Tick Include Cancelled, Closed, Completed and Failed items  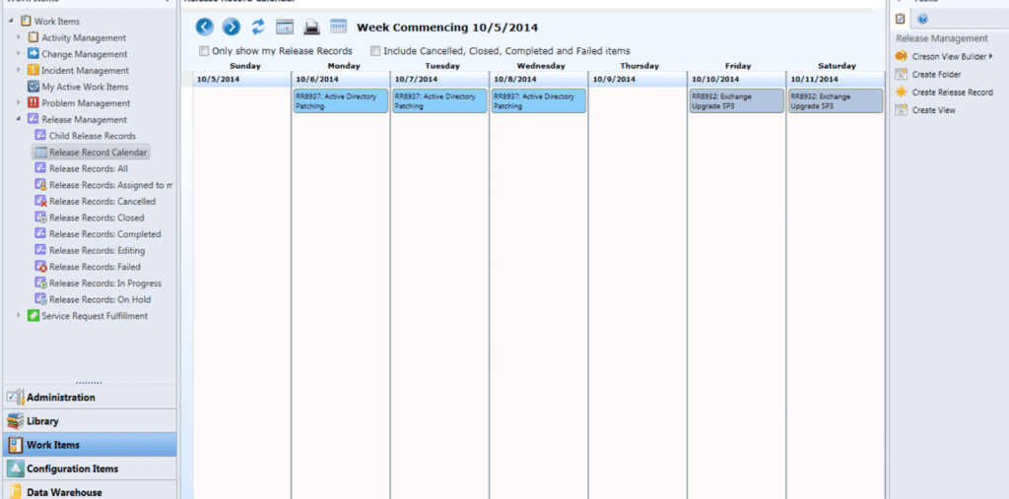(375, 51)
